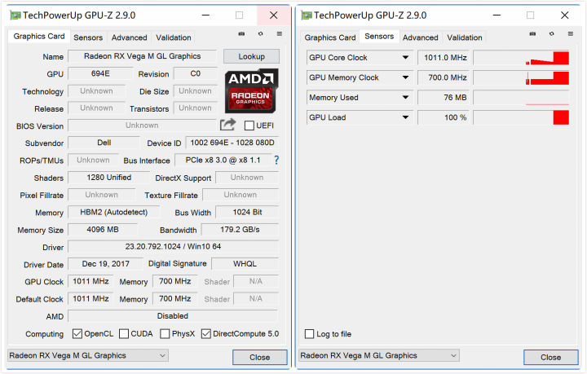
Task: Open the Memory Used sensor dropdown
Action: [x=405, y=97]
